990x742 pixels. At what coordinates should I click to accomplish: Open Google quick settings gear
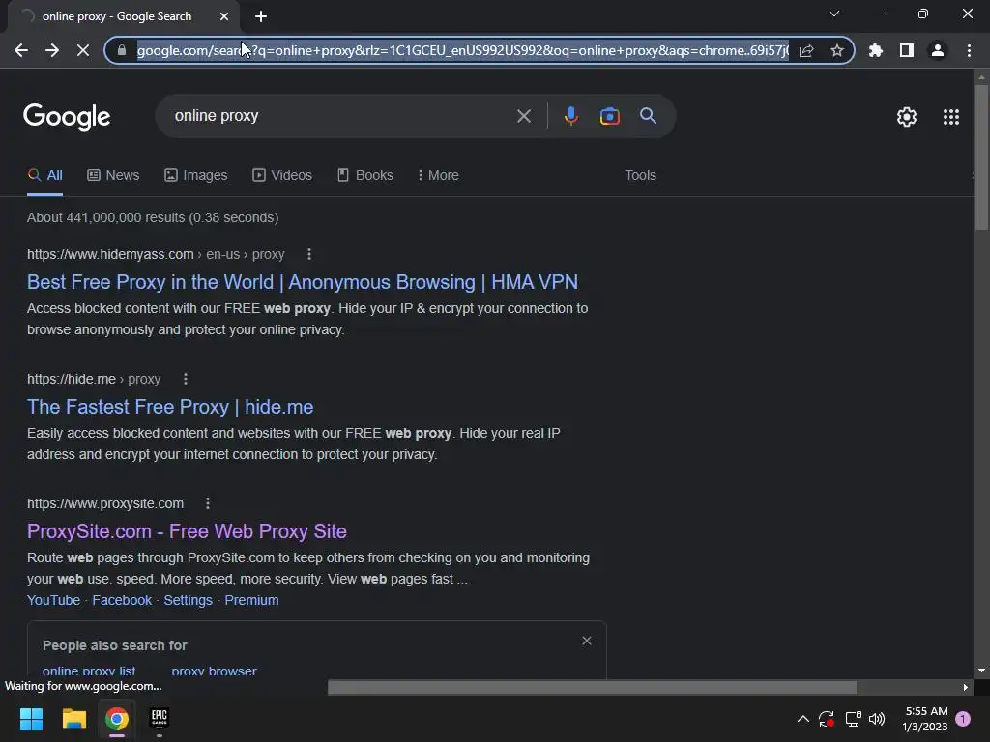click(907, 117)
